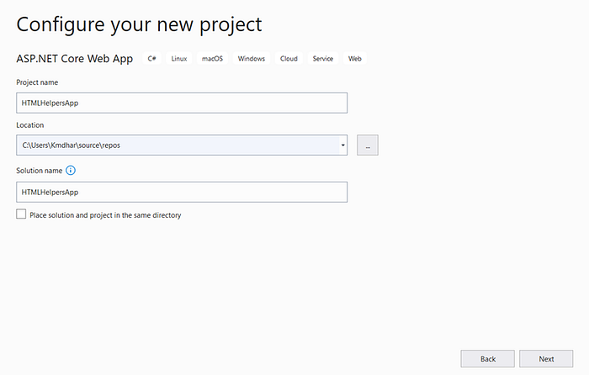
Task: Focus the Project name text field
Action: tap(182, 102)
